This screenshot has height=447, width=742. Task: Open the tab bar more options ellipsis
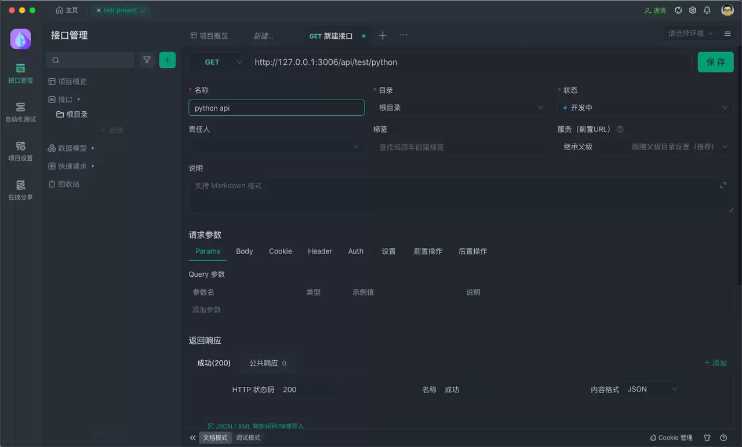click(x=403, y=35)
